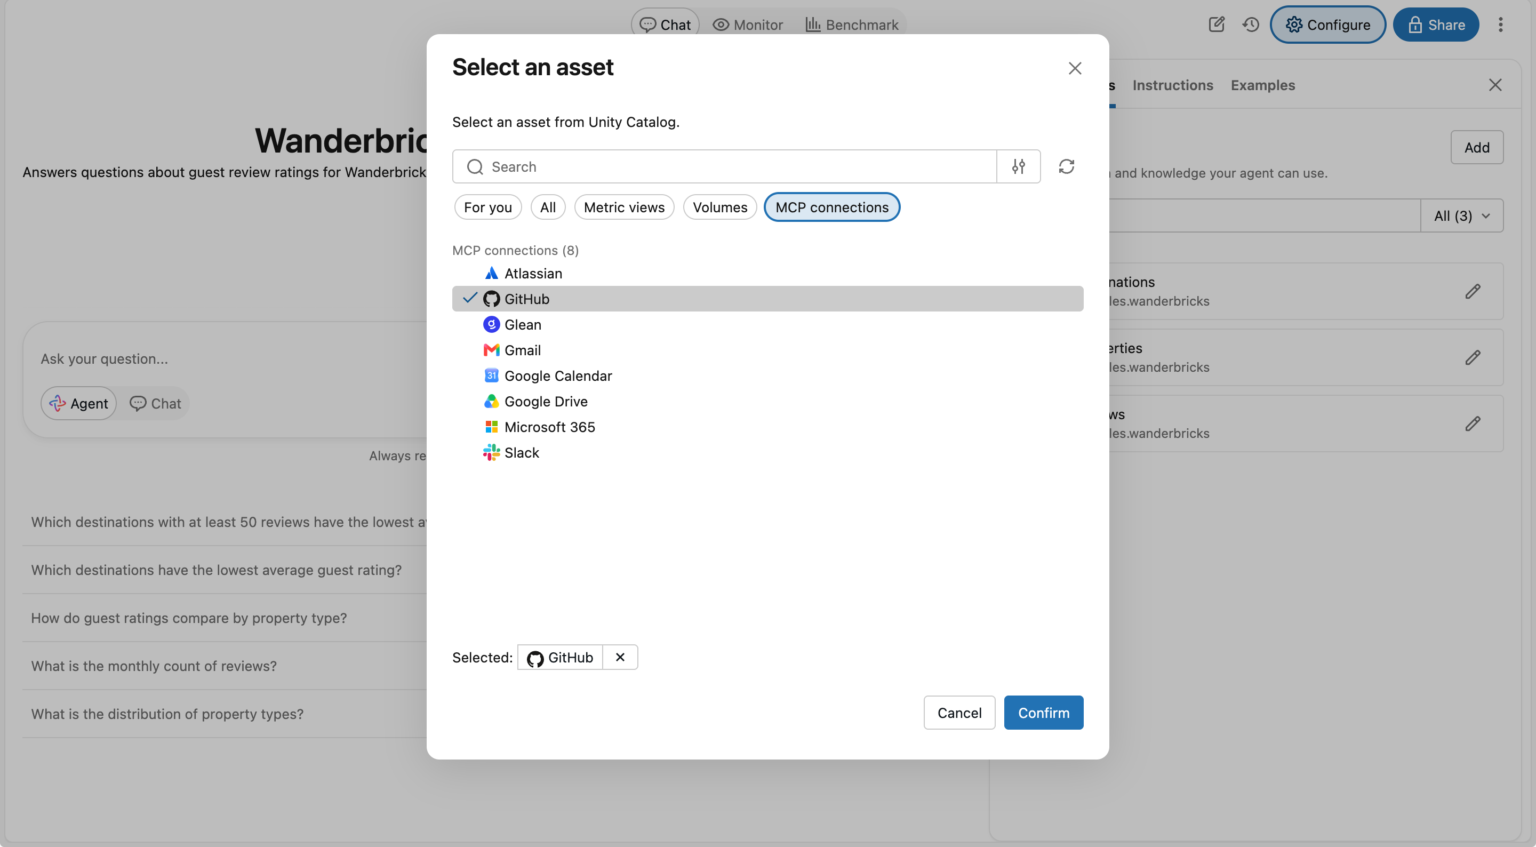
Task: Choose the Microsoft 365 connection
Action: [x=767, y=427]
